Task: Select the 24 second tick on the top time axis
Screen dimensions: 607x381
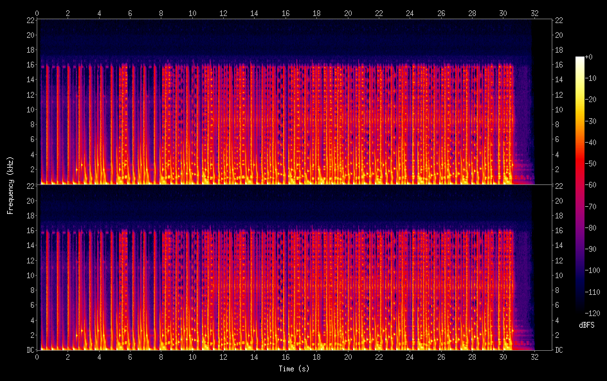Action: (x=410, y=13)
